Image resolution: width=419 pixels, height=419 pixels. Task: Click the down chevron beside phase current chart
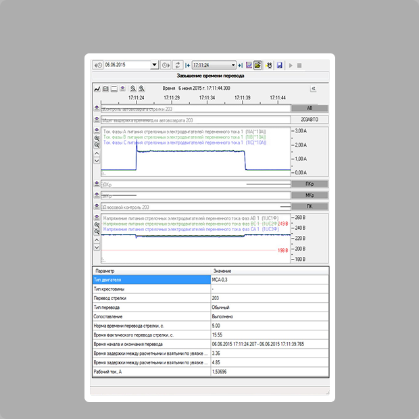click(97, 161)
